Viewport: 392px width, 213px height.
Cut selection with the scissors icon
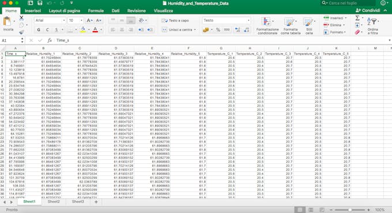pos(21,18)
